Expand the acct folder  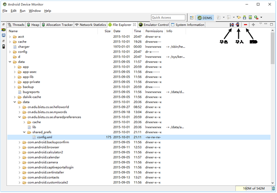(10, 37)
